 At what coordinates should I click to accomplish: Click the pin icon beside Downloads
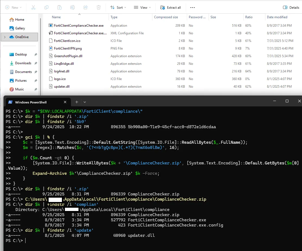[36, 63]
